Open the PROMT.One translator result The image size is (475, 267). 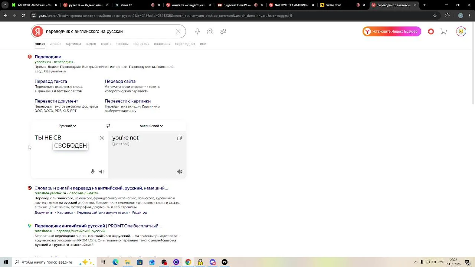(x=98, y=226)
